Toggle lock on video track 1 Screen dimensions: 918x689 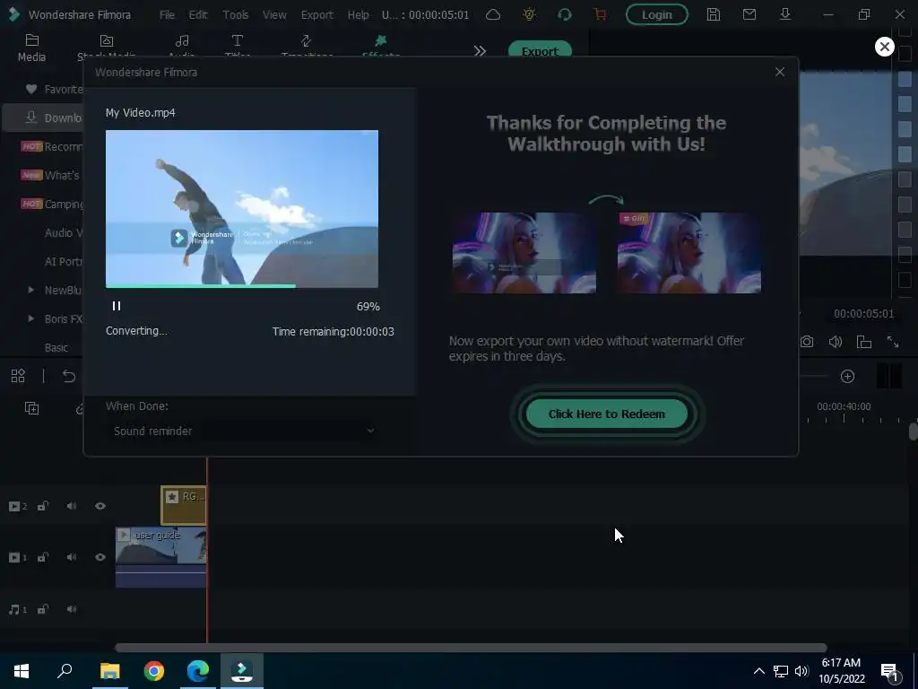click(x=43, y=557)
